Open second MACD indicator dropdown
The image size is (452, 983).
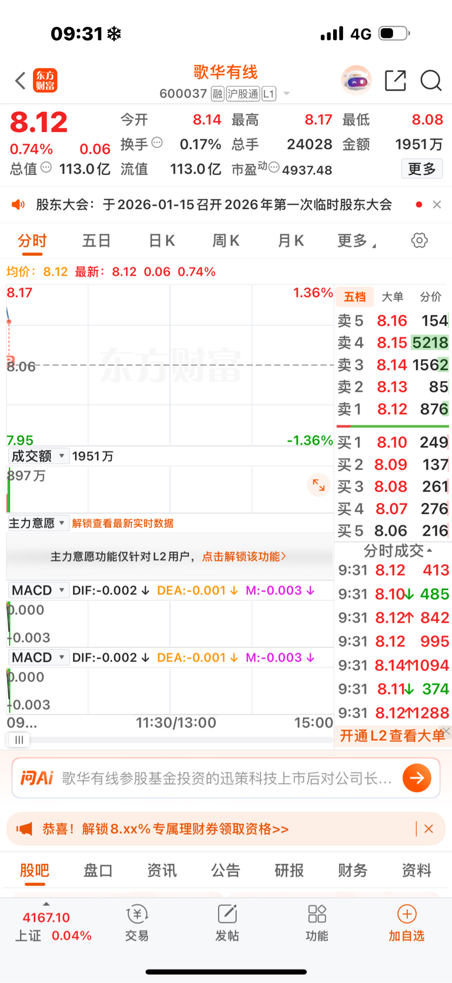pos(38,657)
